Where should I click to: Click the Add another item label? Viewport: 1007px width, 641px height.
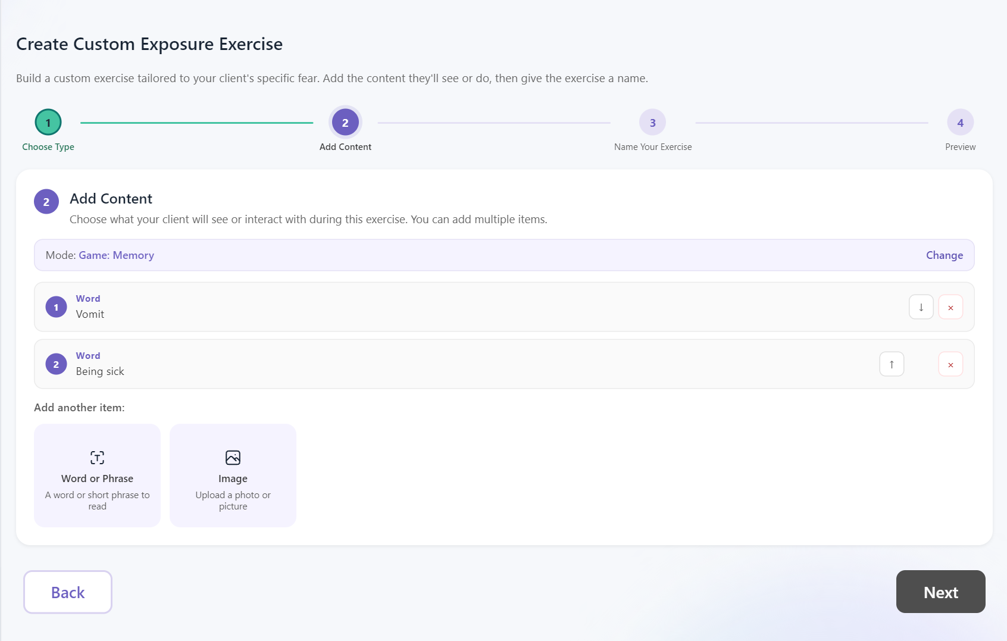pos(79,408)
